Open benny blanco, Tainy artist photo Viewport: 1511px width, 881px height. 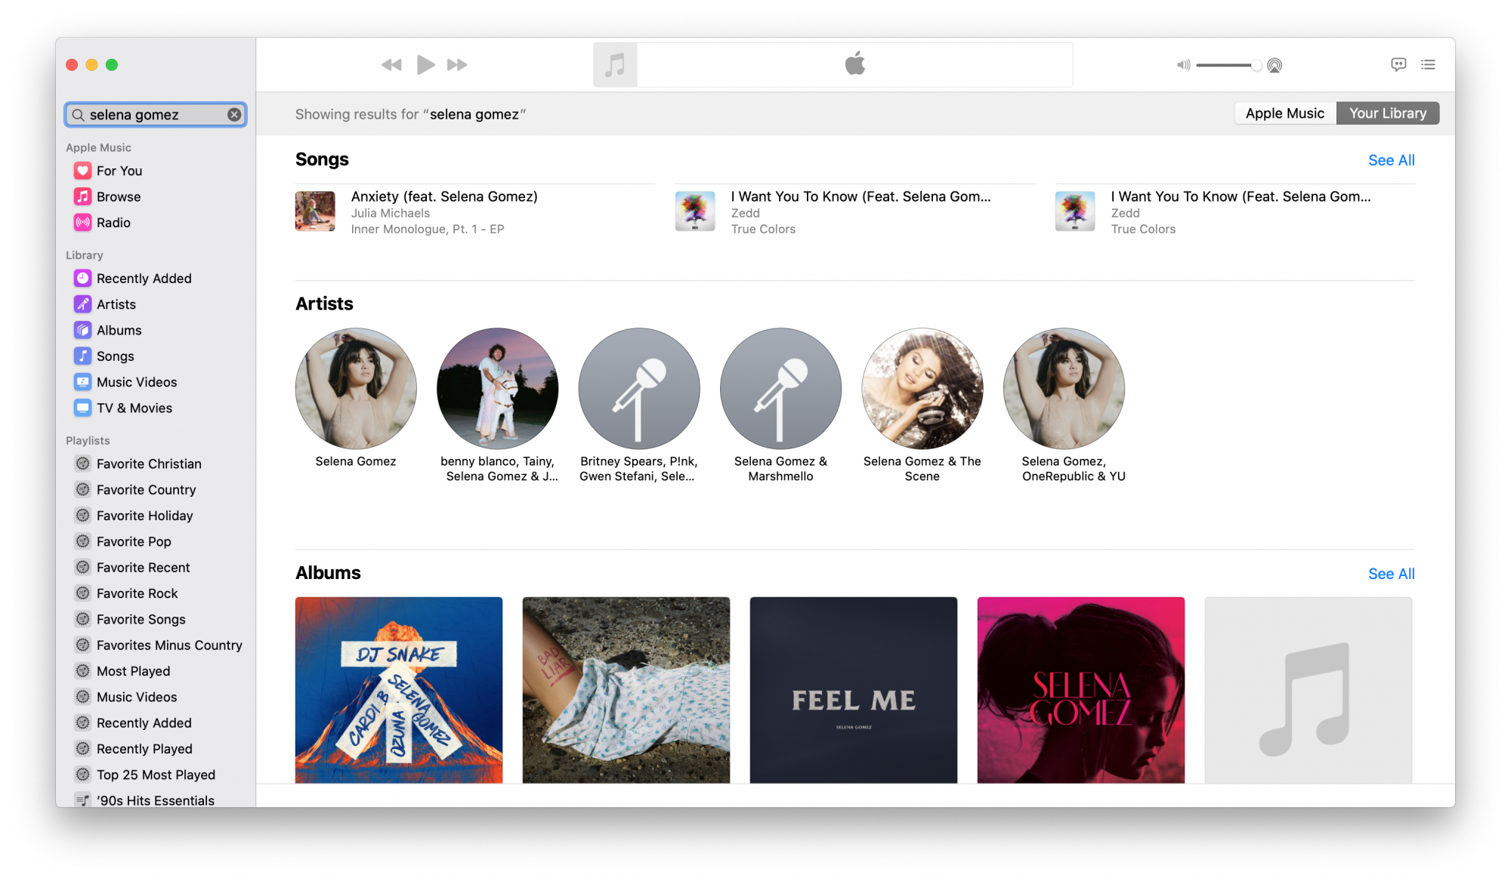tap(497, 388)
